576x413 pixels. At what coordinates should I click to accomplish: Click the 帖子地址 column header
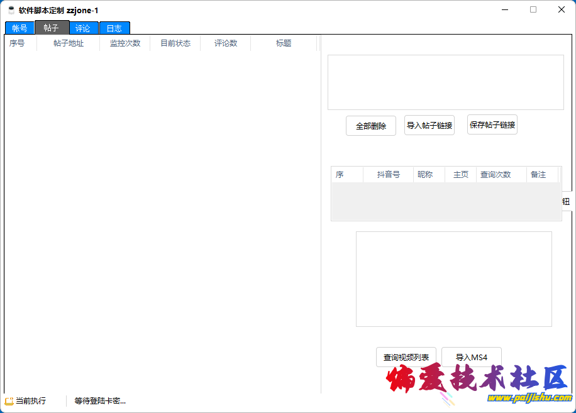pos(67,43)
